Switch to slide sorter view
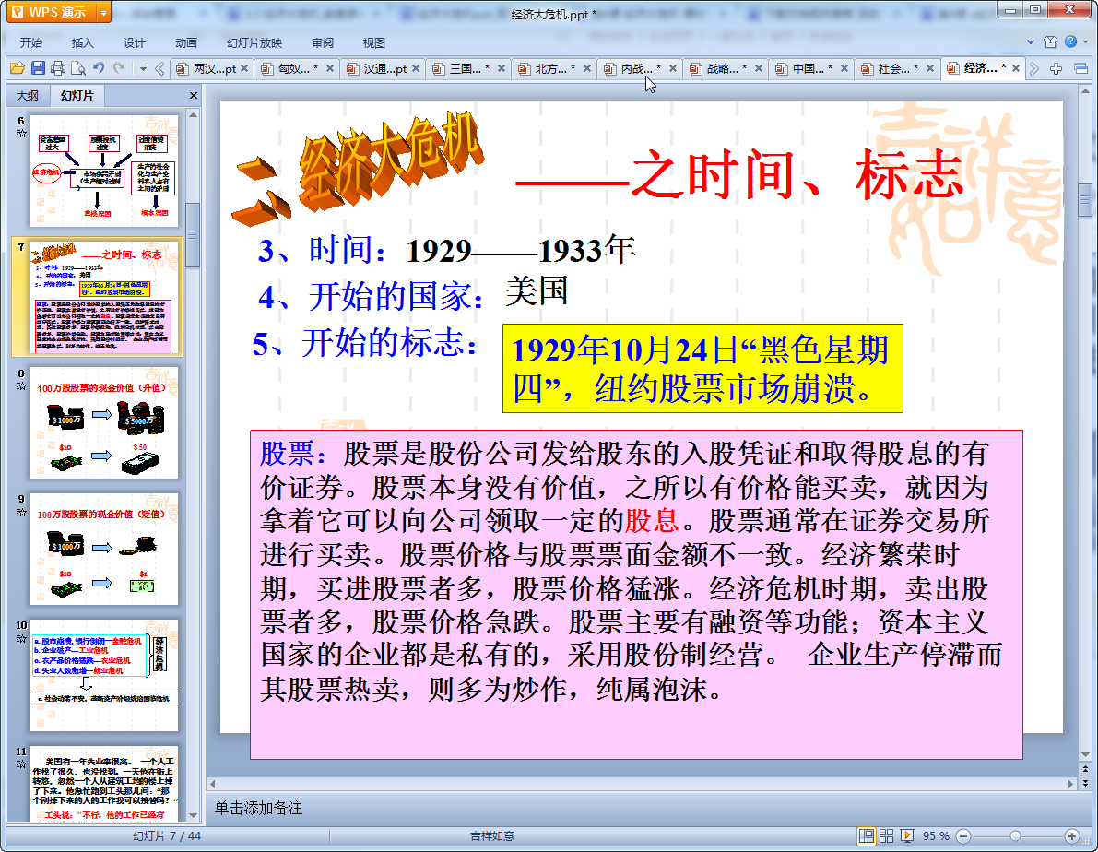This screenshot has height=852, width=1098. [x=887, y=836]
